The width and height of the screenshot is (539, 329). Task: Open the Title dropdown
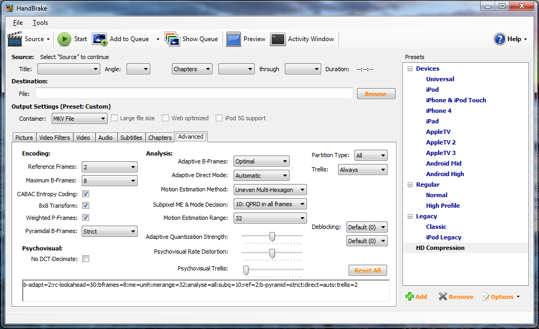click(x=69, y=69)
